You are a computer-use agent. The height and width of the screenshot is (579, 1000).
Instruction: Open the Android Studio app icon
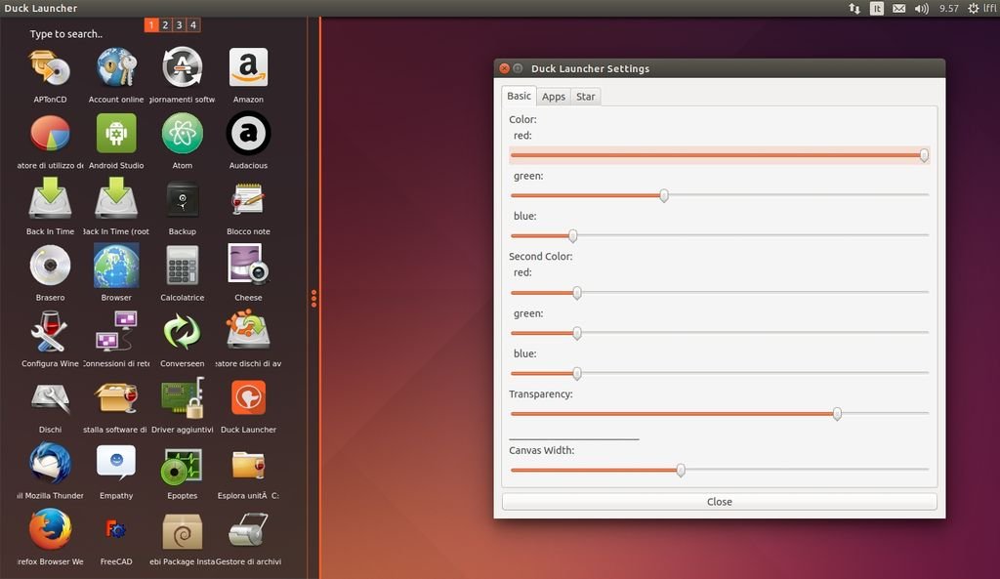[116, 134]
